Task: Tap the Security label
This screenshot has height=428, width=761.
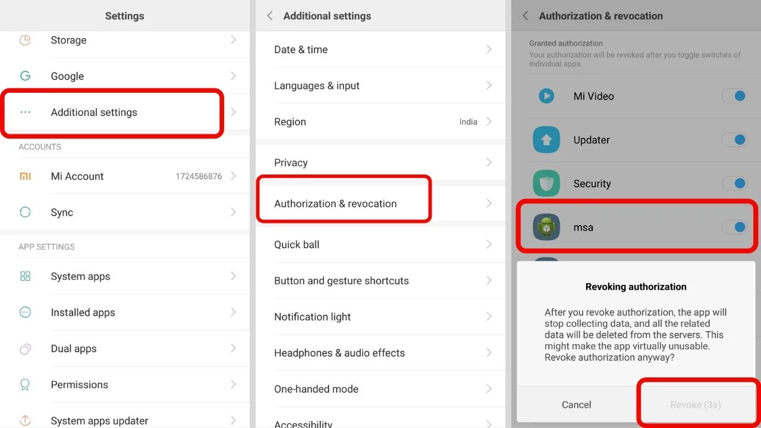Action: click(592, 184)
